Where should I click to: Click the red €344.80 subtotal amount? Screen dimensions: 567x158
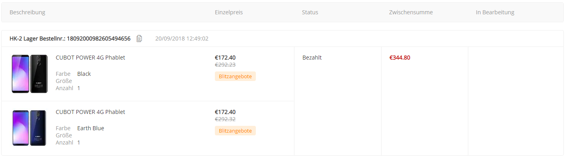pos(400,58)
